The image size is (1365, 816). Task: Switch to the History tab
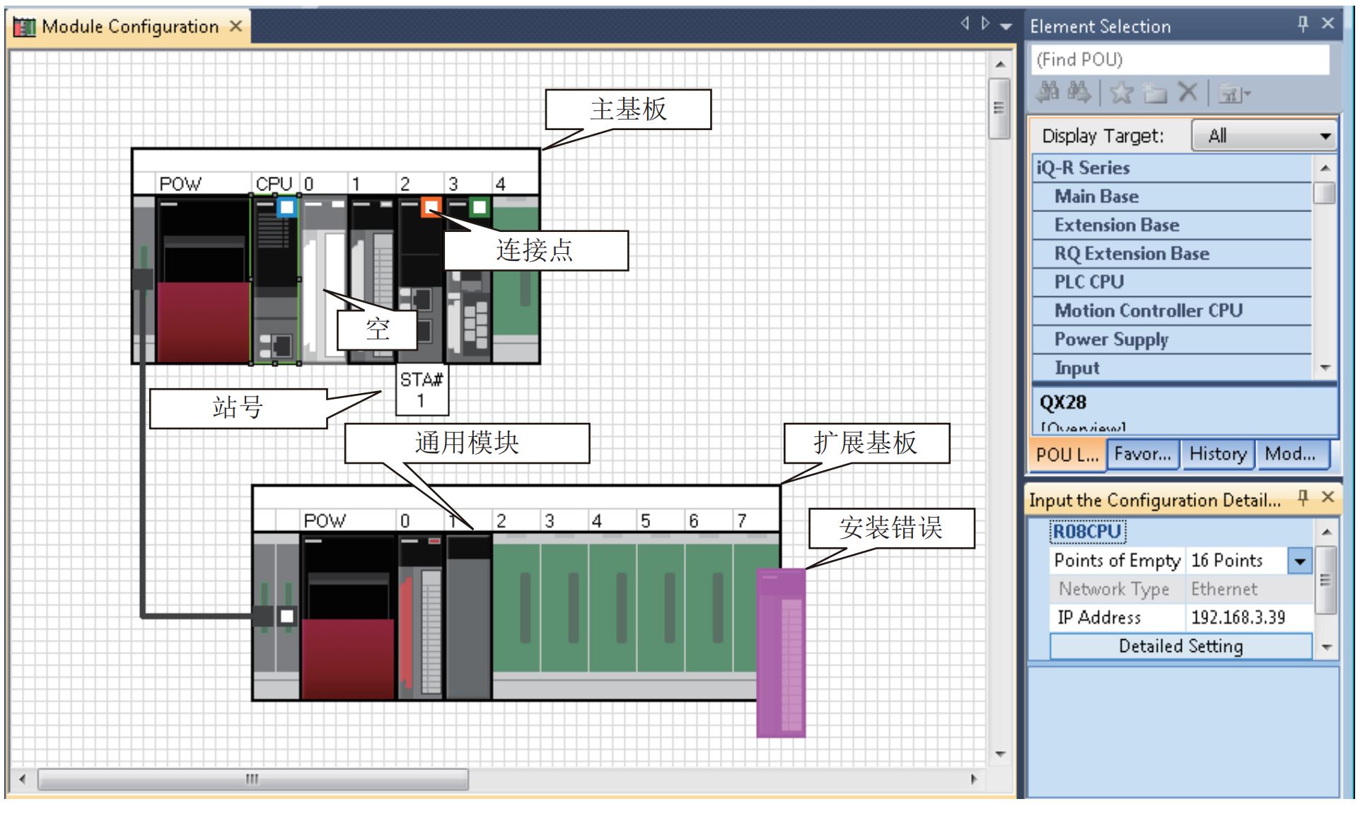pyautogui.click(x=1217, y=454)
